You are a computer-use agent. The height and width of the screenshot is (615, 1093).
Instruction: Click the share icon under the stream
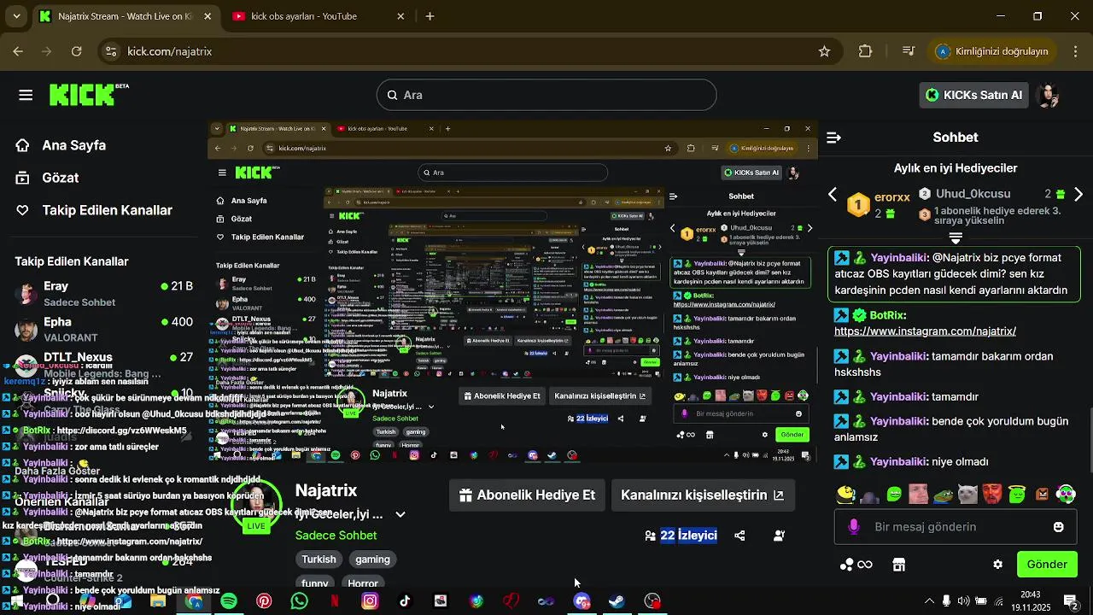739,536
